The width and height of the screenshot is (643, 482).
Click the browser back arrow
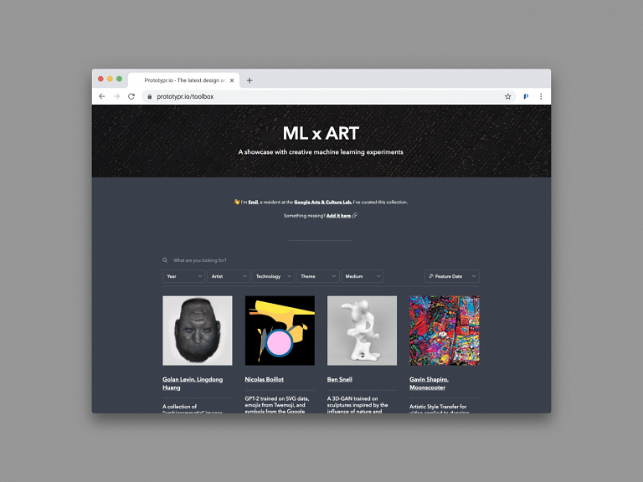tap(101, 96)
